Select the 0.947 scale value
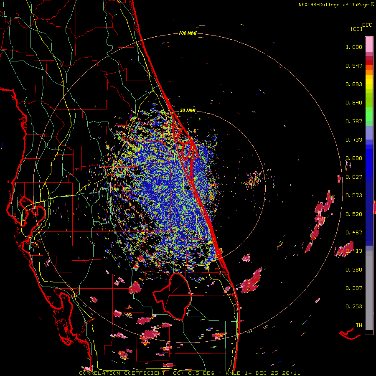The height and width of the screenshot is (376, 376). point(354,66)
